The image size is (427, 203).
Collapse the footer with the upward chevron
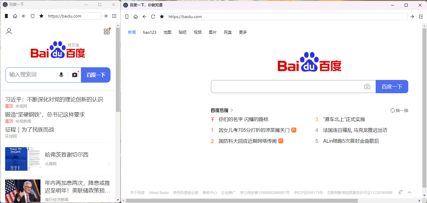click(409, 192)
